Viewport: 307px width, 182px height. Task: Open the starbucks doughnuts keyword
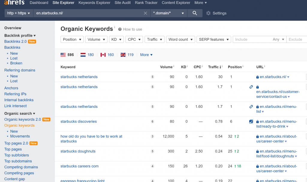78,151
